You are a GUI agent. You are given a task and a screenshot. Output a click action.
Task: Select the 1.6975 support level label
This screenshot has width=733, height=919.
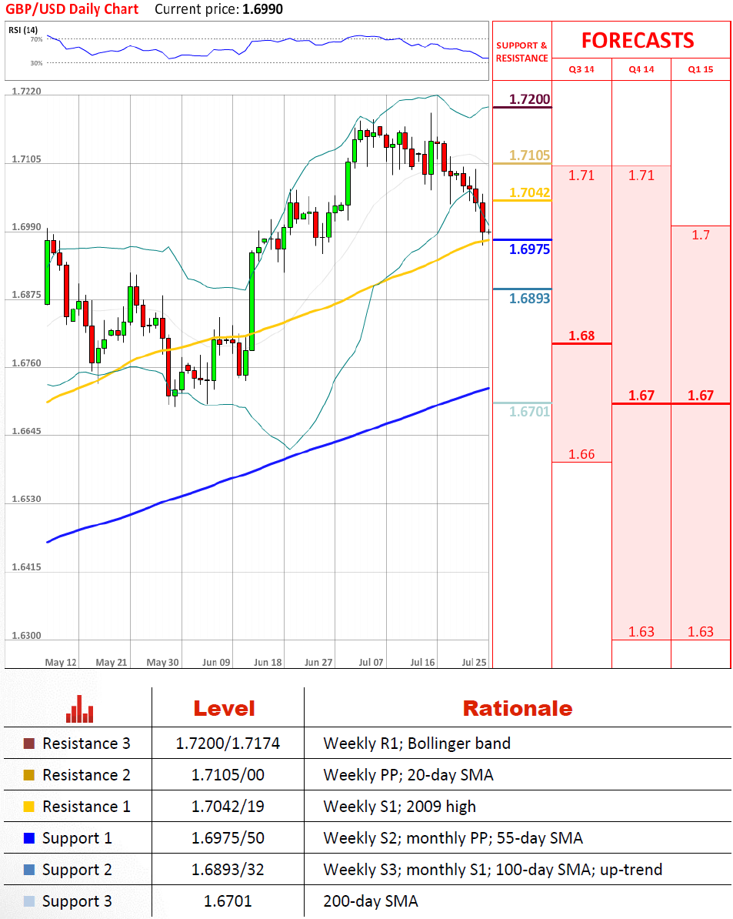[x=531, y=249]
